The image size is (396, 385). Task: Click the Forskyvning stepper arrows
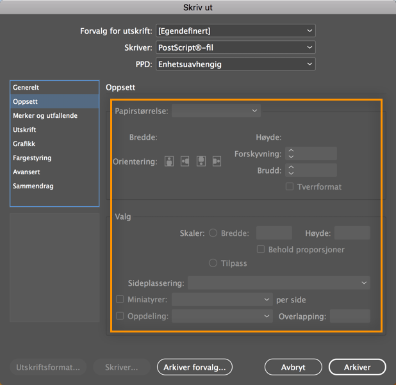pyautogui.click(x=291, y=154)
